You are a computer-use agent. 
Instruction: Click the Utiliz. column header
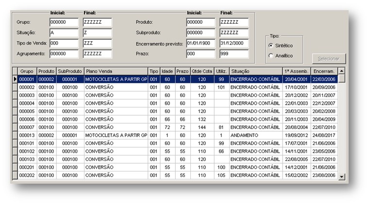click(x=222, y=71)
